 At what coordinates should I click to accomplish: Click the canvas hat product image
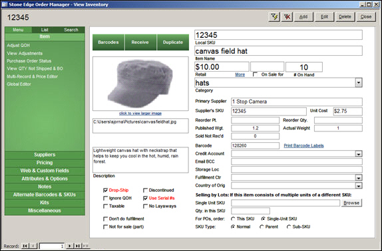tap(140, 84)
